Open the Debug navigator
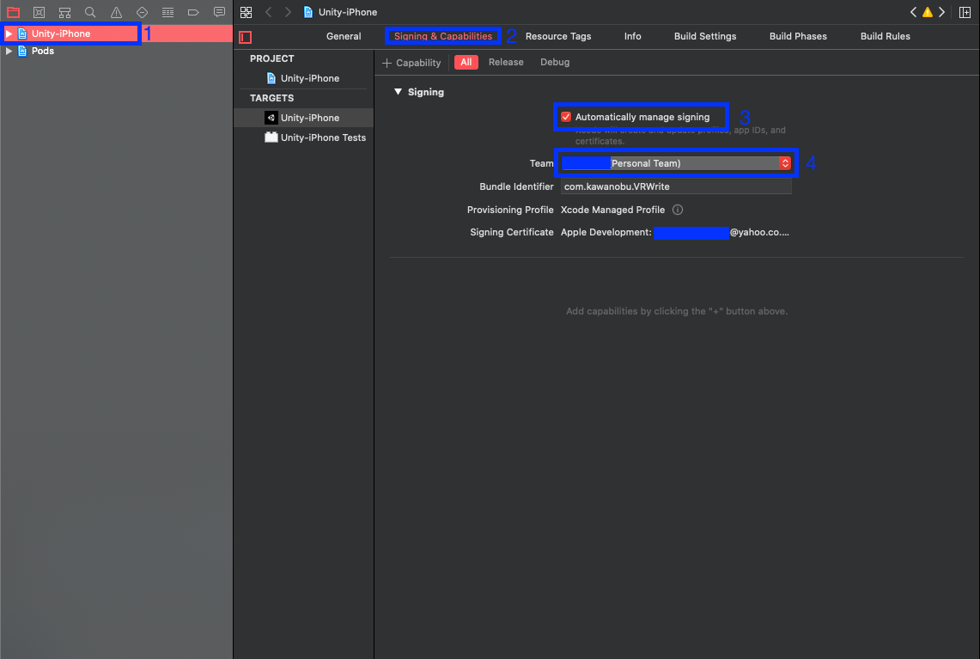 tap(167, 12)
